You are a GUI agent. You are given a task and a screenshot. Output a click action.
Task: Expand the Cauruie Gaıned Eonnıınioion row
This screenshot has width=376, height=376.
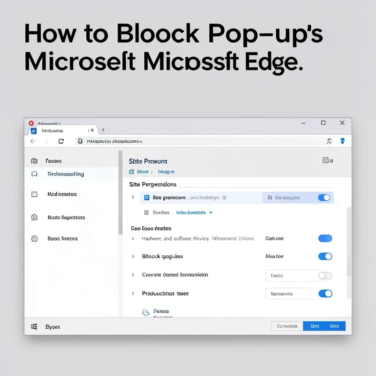tap(133, 275)
